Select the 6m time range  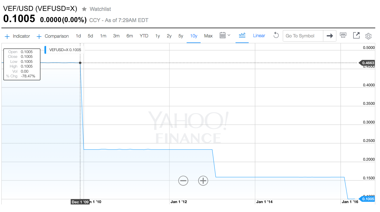tap(130, 36)
